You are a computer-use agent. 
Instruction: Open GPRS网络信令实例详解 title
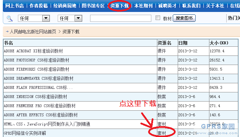tap(25, 133)
